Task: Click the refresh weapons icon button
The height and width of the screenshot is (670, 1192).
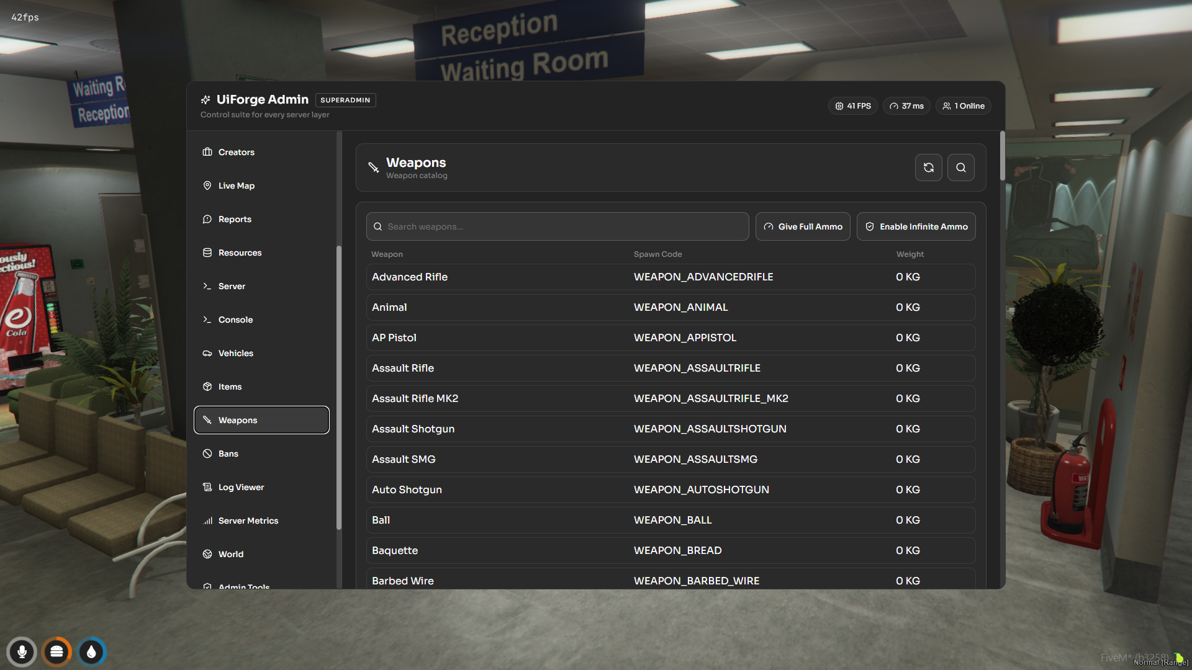Action: coord(928,167)
